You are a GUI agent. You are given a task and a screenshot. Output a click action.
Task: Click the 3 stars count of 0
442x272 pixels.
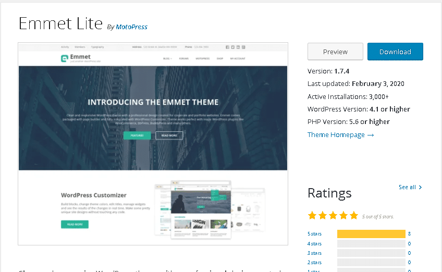(409, 253)
